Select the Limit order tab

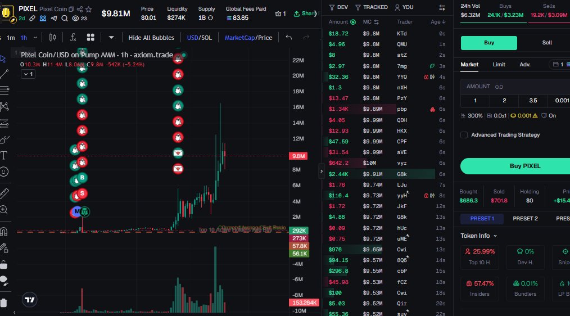(499, 65)
